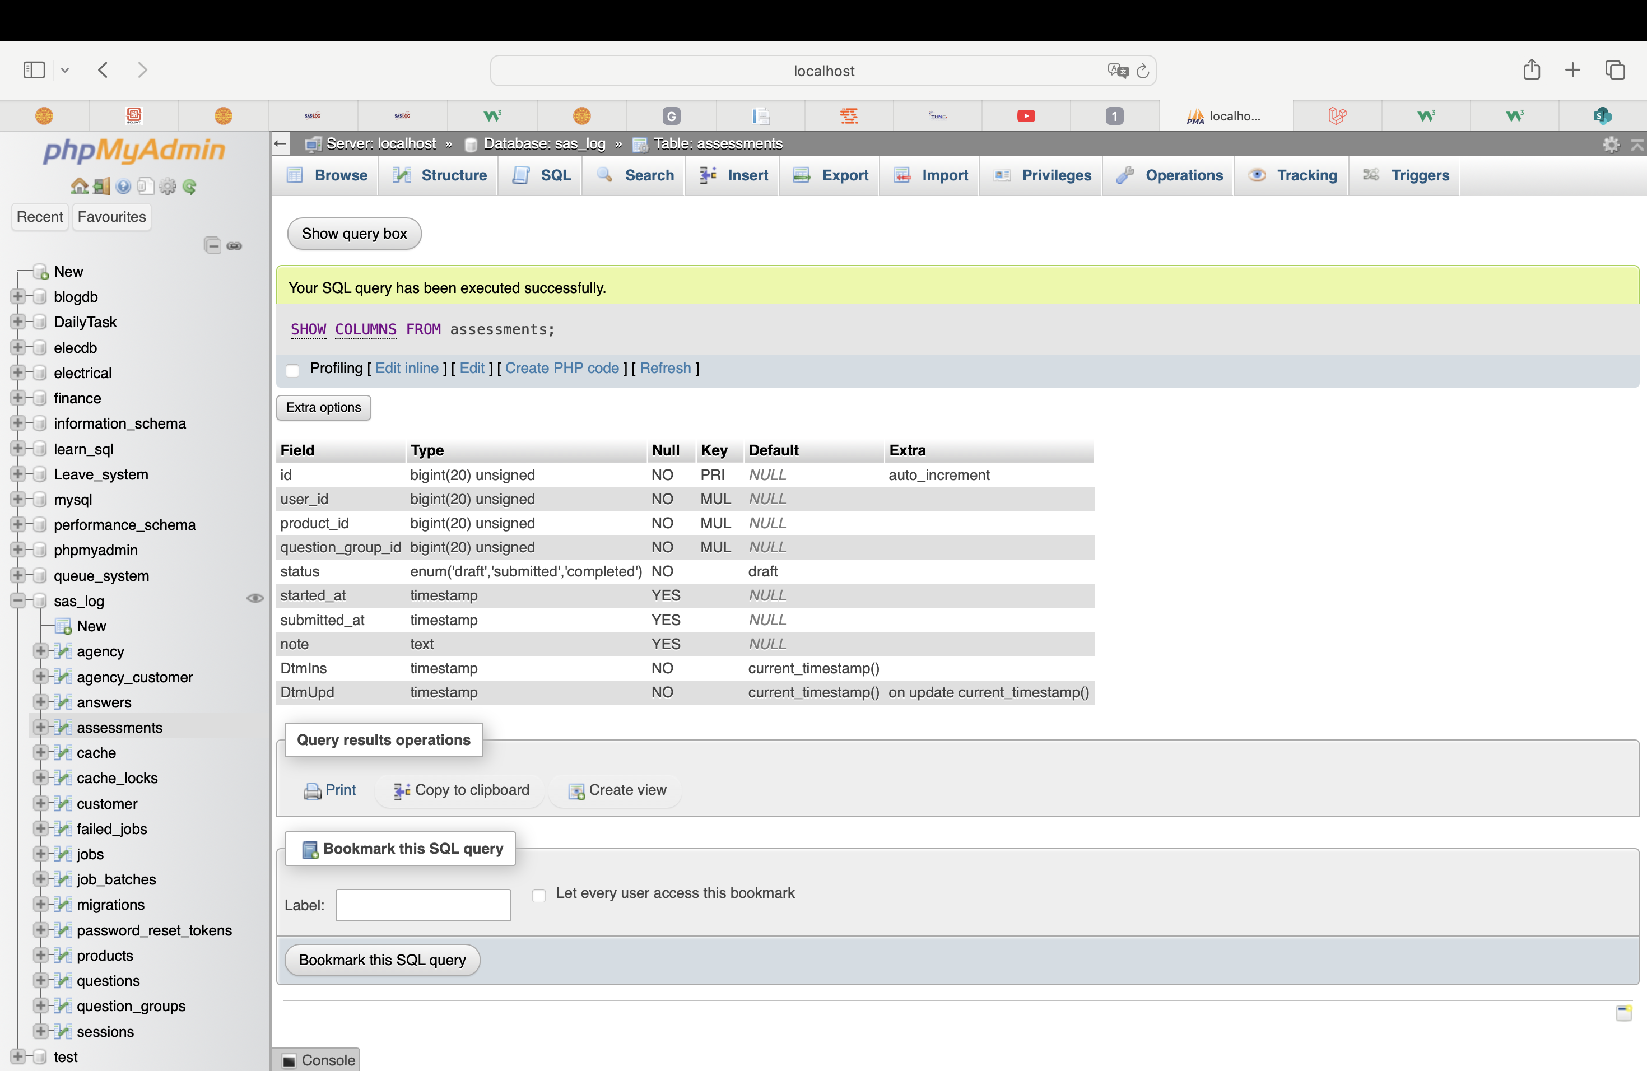1647x1071 pixels.
Task: Toggle the eye icon beside sas_log
Action: coord(255,598)
